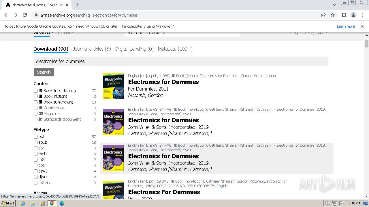
Task: Select the electronics for dummies browser tab
Action: coord(37,5)
